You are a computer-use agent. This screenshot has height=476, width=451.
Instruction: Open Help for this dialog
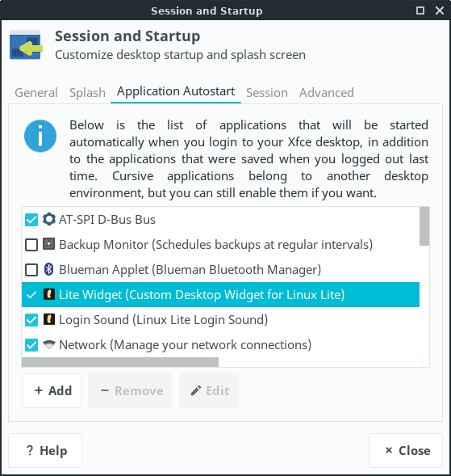pyautogui.click(x=45, y=450)
